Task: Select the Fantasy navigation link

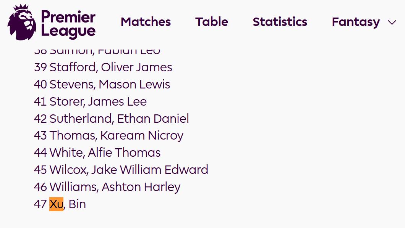Action: click(x=355, y=22)
